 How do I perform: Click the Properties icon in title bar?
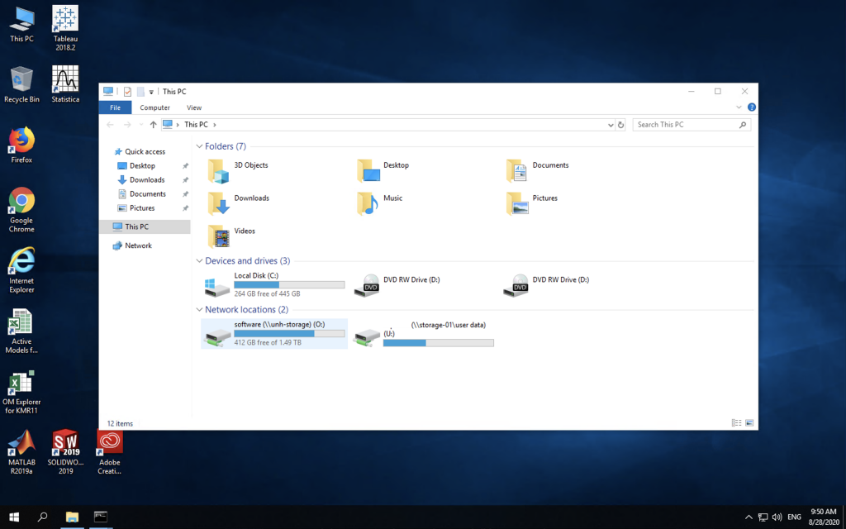click(128, 92)
